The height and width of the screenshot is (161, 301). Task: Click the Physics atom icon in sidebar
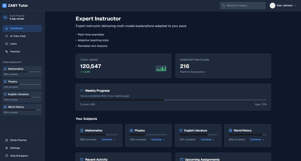pyautogui.click(x=5, y=81)
